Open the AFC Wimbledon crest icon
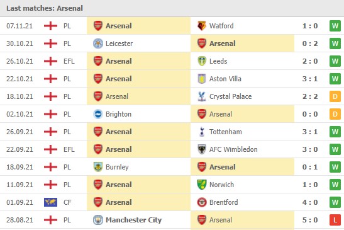The height and width of the screenshot is (230, 344). [x=202, y=149]
